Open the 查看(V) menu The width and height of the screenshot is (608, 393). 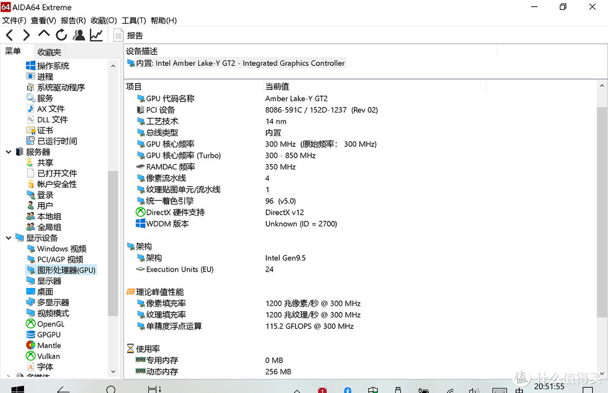pos(43,20)
